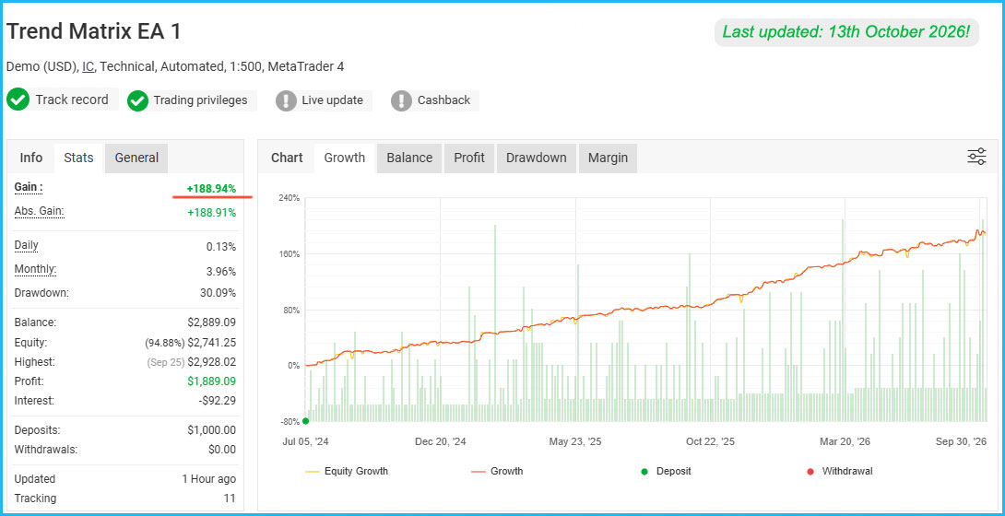Open the Drawdown chart tab
The height and width of the screenshot is (516, 1005).
537,158
